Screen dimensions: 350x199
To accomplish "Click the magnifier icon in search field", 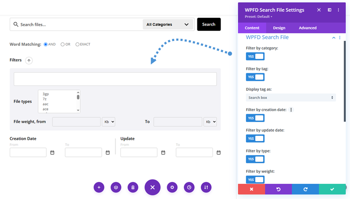I will [16, 24].
